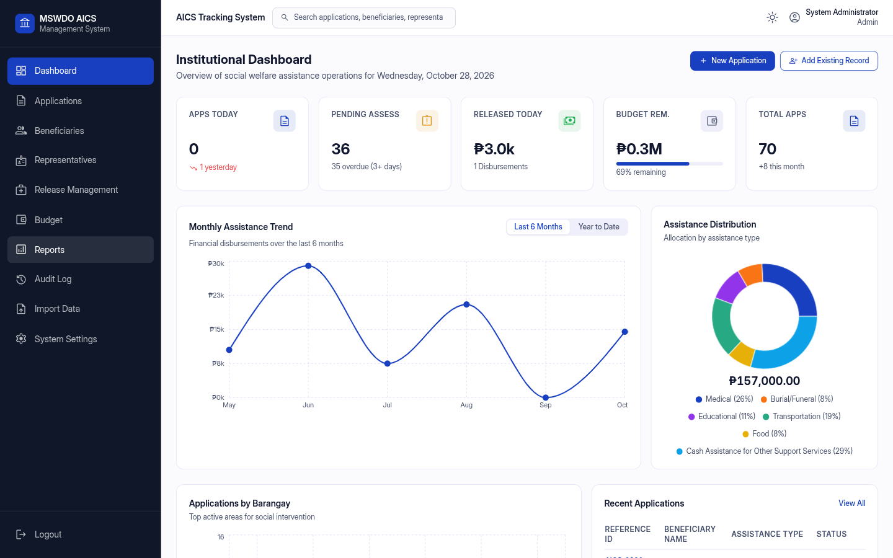Open Release Management section
Viewport: 893px width, 558px height.
(81, 190)
